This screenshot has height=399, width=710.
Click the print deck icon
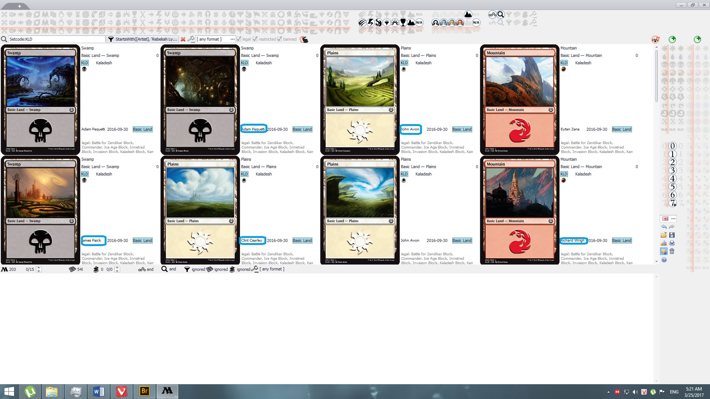672,243
